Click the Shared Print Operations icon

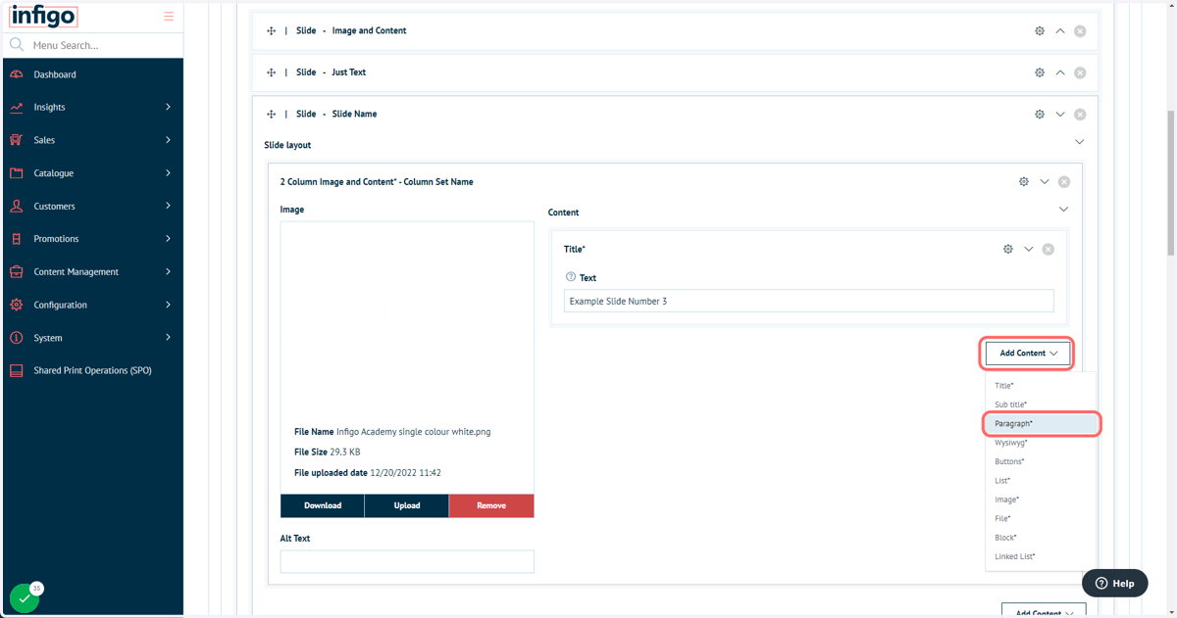[17, 371]
